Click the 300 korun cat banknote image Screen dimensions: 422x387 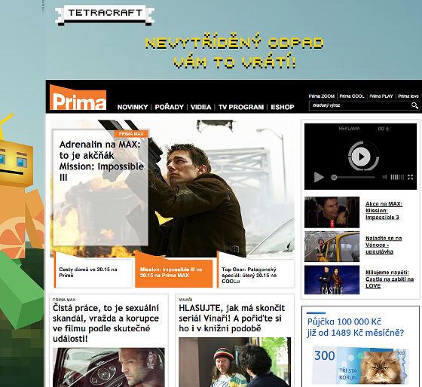[361, 365]
